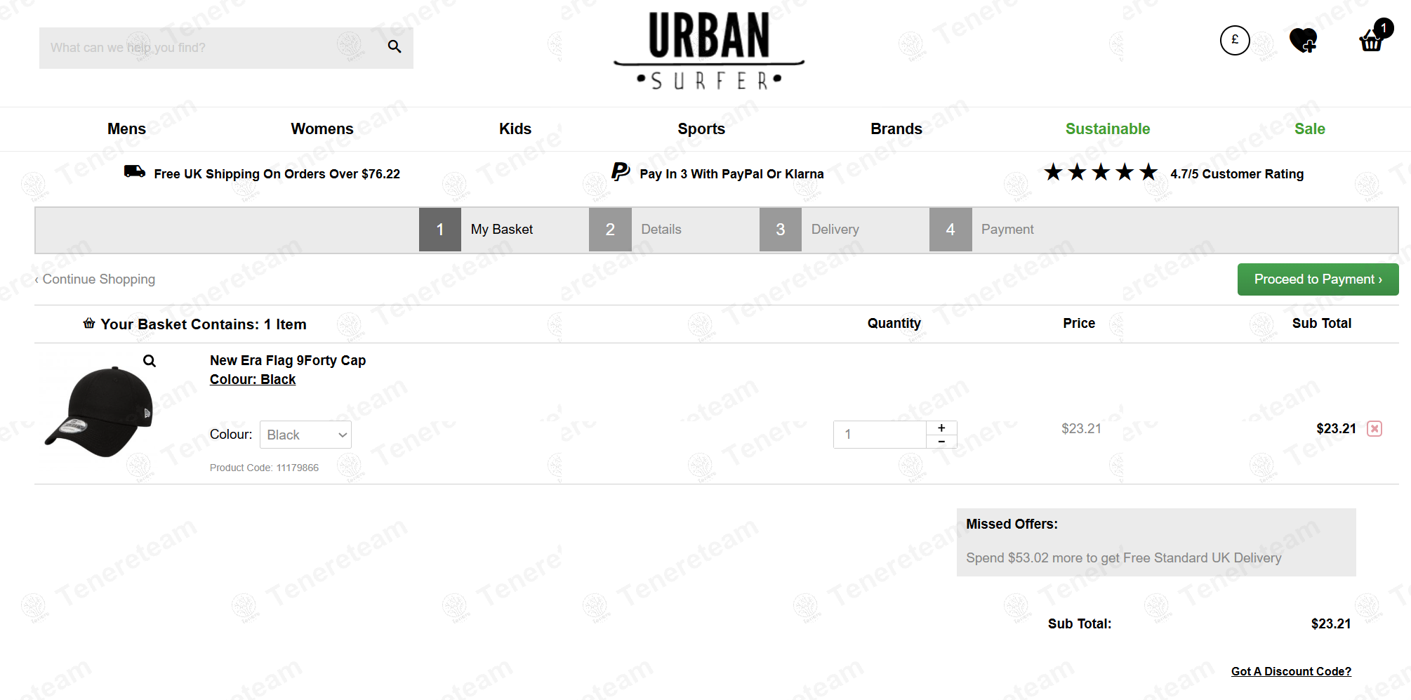Viewport: 1411px width, 700px height.
Task: Click Got A Discount Code link
Action: [1291, 671]
